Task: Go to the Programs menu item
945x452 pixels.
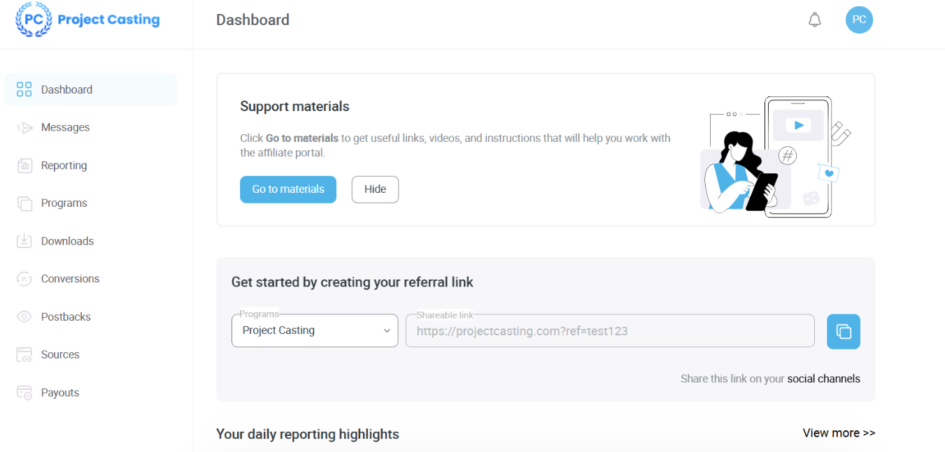Action: pos(64,203)
